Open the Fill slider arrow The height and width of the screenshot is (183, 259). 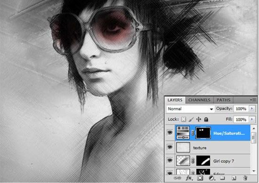(252, 119)
